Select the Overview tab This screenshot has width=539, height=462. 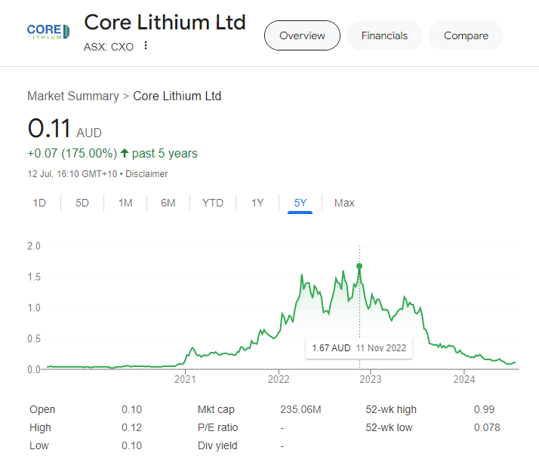point(302,35)
